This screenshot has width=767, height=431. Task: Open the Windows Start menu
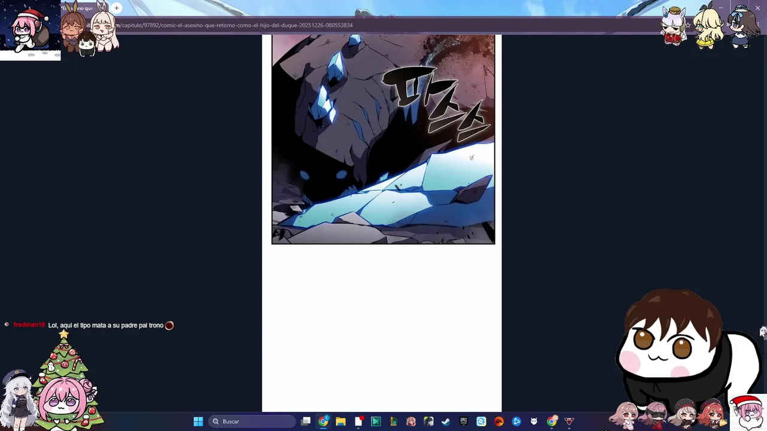[198, 421]
